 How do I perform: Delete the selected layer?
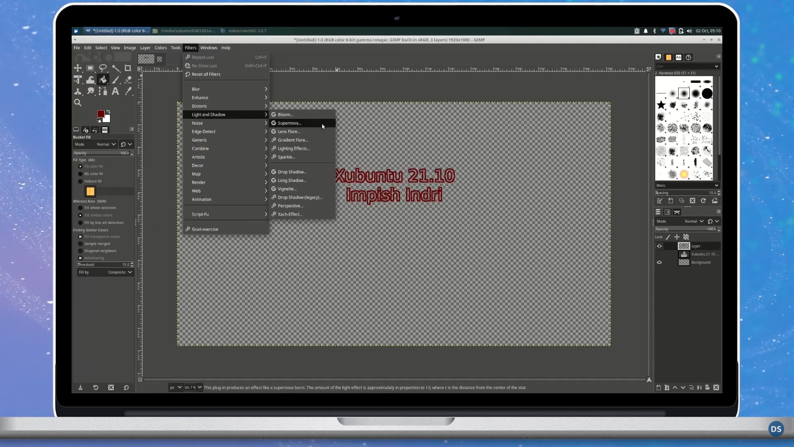coord(716,388)
